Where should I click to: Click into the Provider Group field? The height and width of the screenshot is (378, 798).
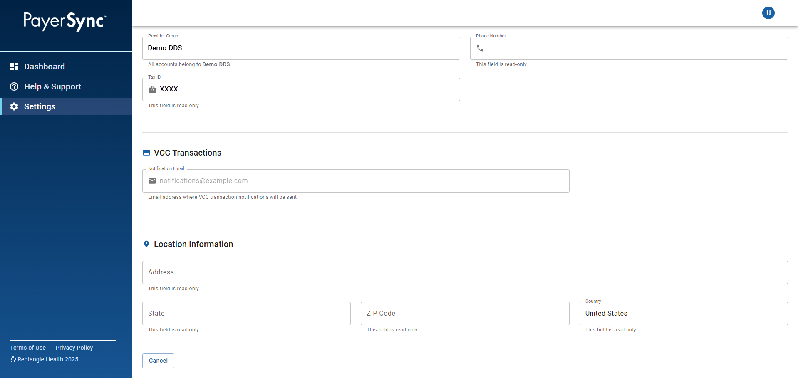click(301, 48)
